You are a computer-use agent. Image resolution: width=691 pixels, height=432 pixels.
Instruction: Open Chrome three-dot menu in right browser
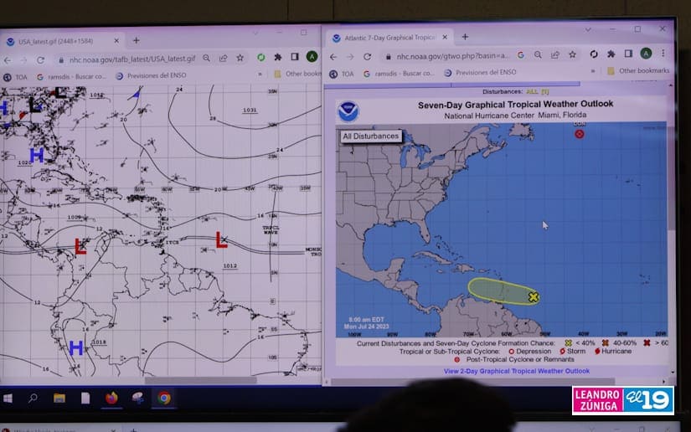(x=663, y=53)
